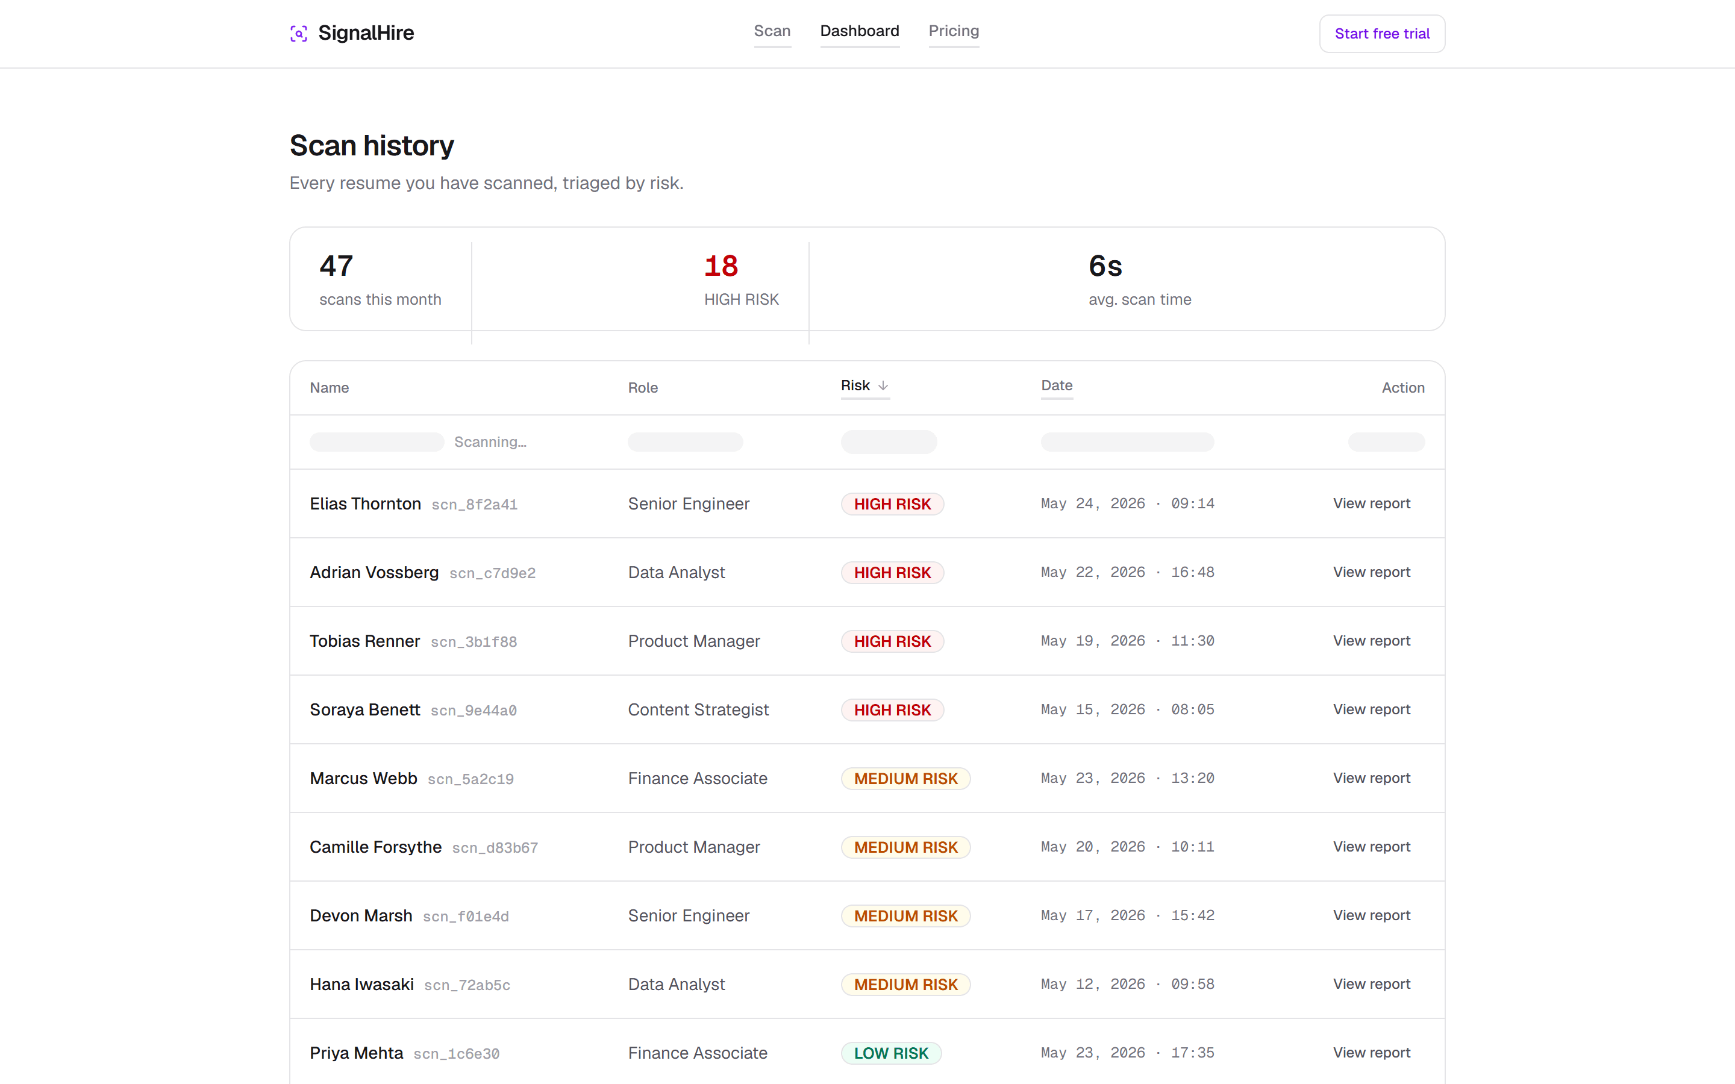1735x1084 pixels.
Task: View report for Devon Marsh
Action: (x=1372, y=915)
